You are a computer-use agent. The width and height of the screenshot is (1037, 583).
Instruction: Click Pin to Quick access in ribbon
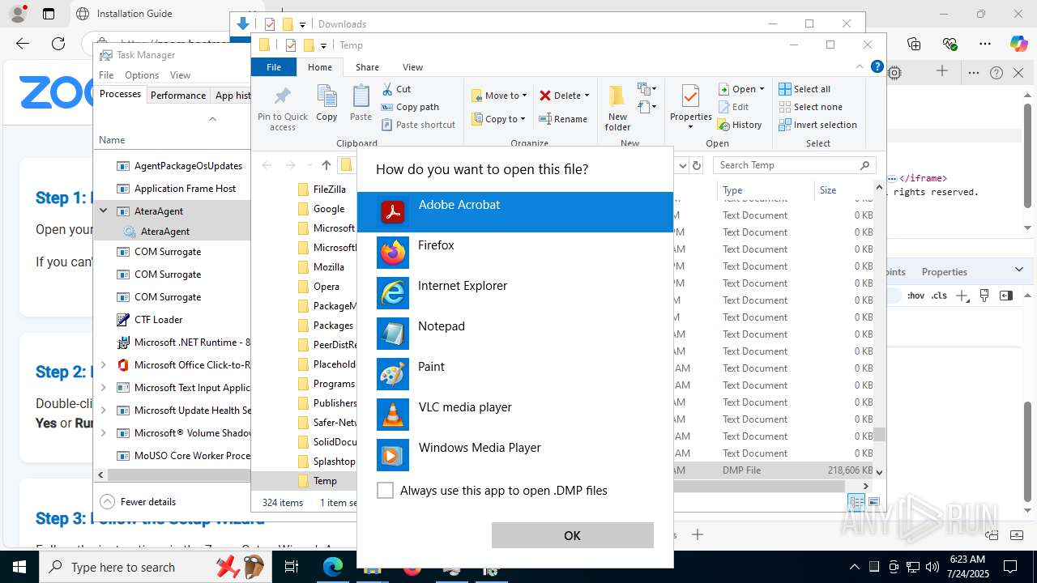click(x=283, y=108)
